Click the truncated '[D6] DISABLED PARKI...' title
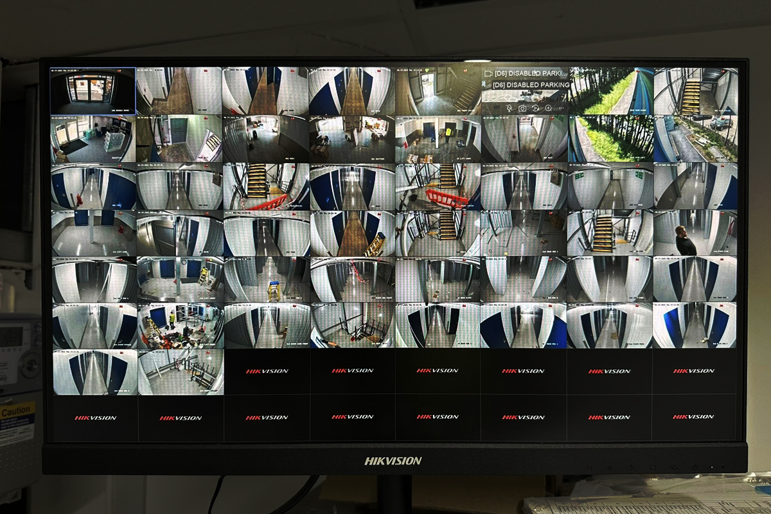 [x=531, y=73]
